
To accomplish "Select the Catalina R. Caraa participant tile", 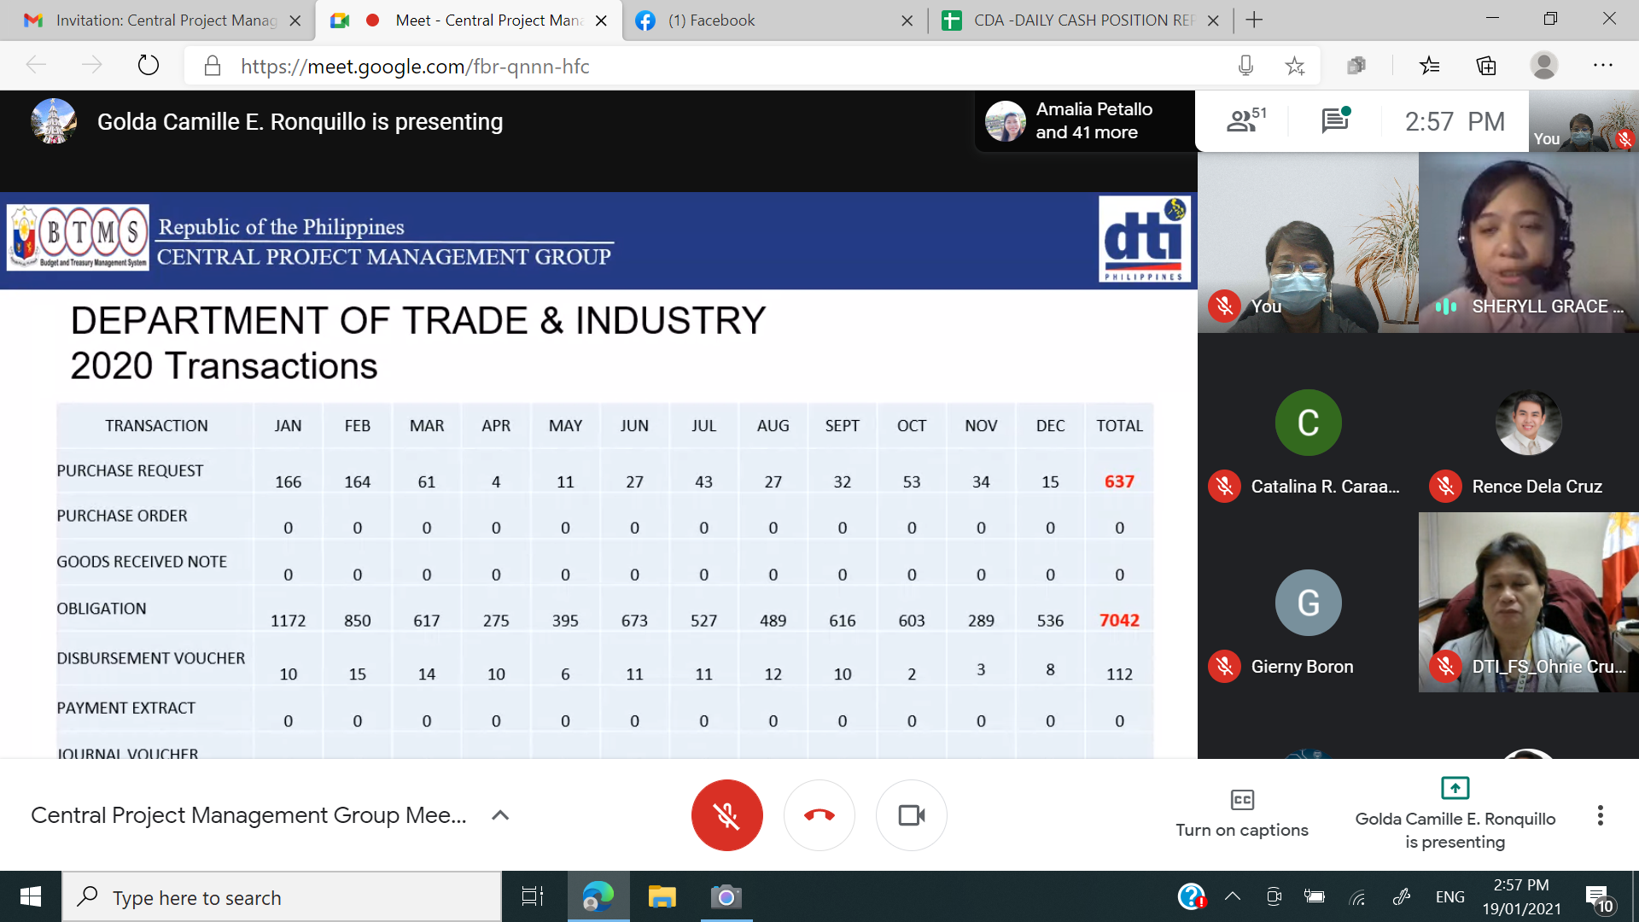I will coord(1308,423).
